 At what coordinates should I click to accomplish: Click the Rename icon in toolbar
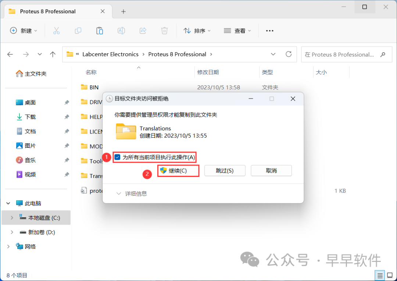(x=121, y=31)
